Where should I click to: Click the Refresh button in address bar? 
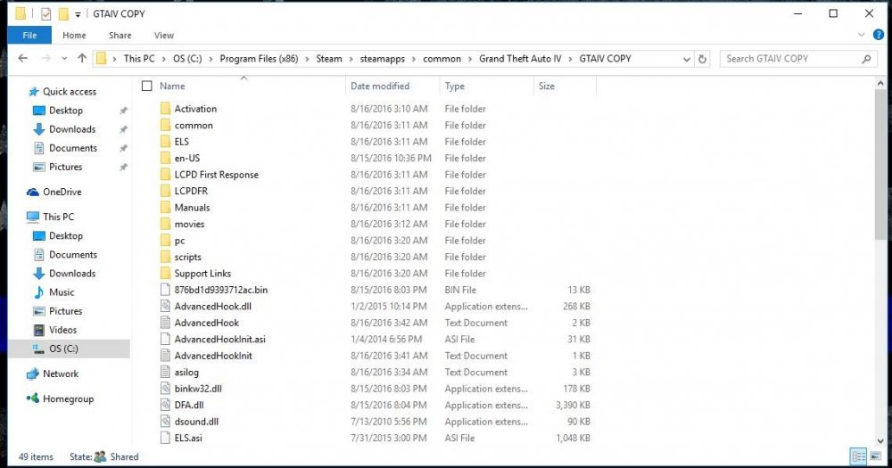click(x=702, y=59)
